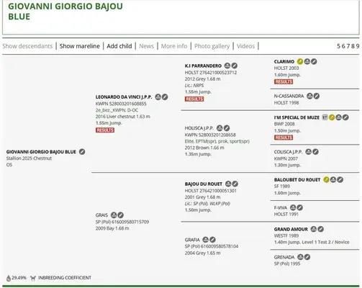The height and width of the screenshot is (288, 362).
Task: Open progeny tree icon next to Clarimo
Action: [307, 62]
